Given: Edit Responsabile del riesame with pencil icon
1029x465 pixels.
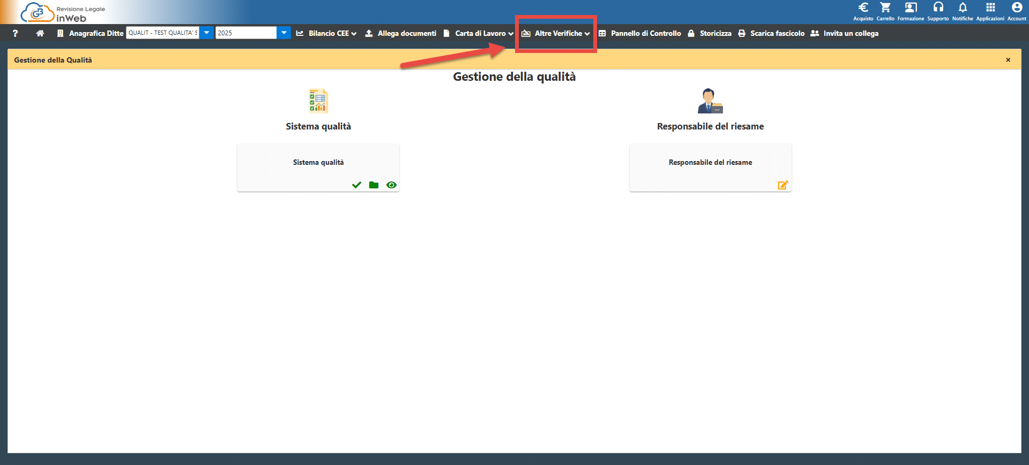Looking at the screenshot, I should coord(783,185).
